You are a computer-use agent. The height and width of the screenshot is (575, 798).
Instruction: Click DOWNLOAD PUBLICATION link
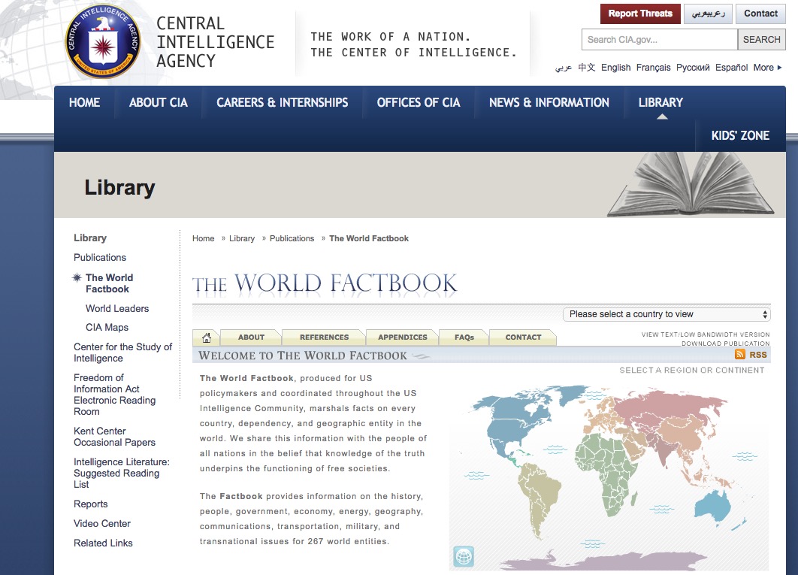726,343
